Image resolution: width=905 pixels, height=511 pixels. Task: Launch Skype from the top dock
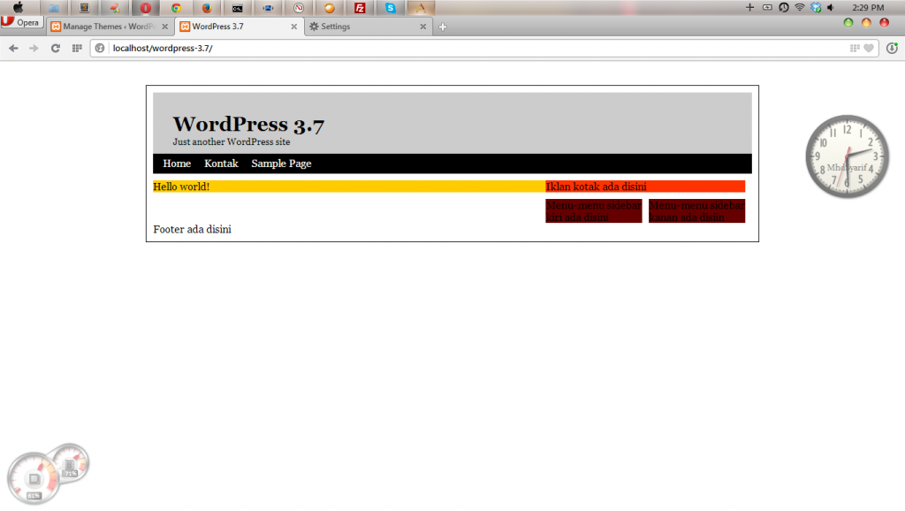390,8
